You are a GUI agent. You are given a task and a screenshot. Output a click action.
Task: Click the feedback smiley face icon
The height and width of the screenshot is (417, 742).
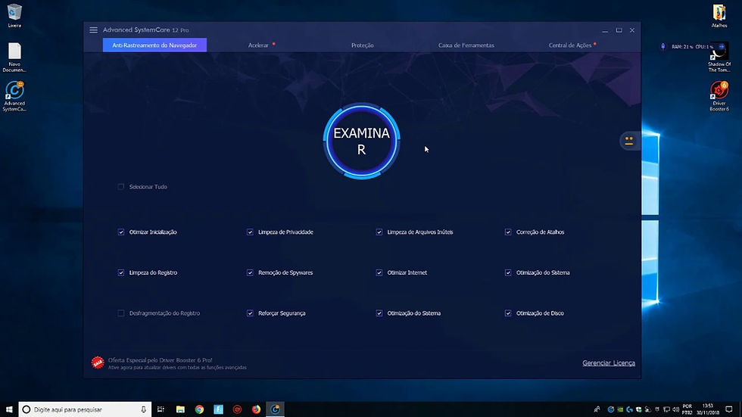pyautogui.click(x=629, y=141)
